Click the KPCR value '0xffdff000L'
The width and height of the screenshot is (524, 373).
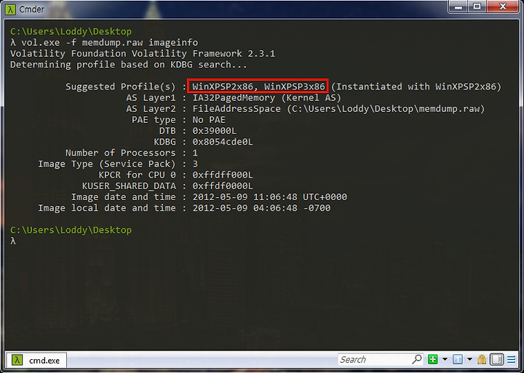(x=223, y=175)
